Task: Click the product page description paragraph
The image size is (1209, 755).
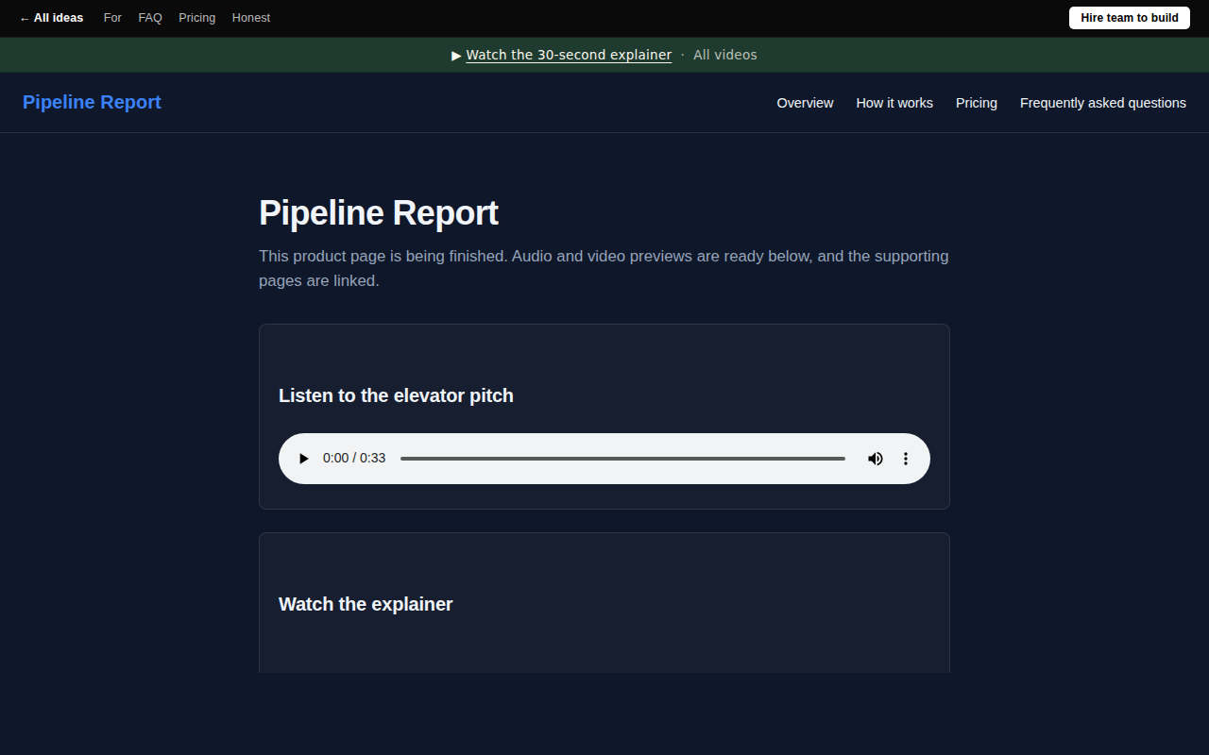Action: (604, 268)
